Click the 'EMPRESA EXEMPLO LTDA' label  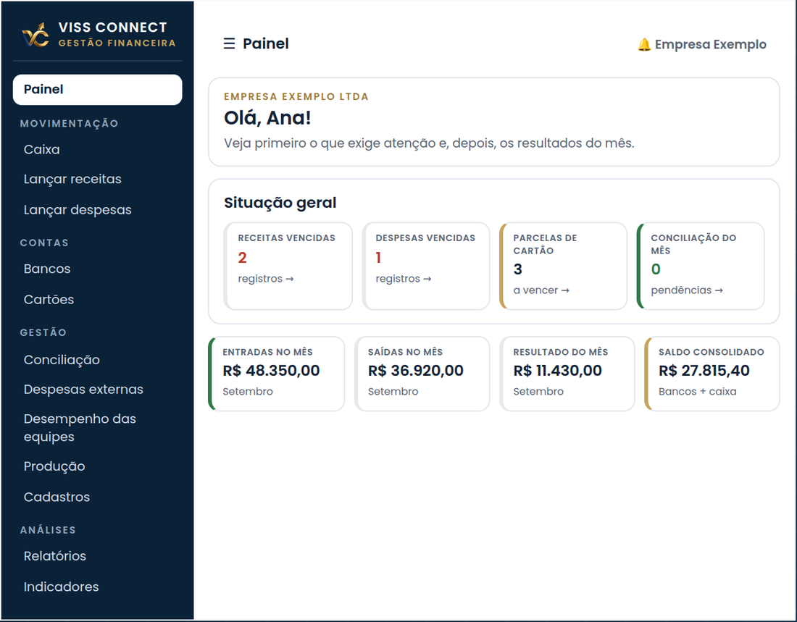point(296,96)
